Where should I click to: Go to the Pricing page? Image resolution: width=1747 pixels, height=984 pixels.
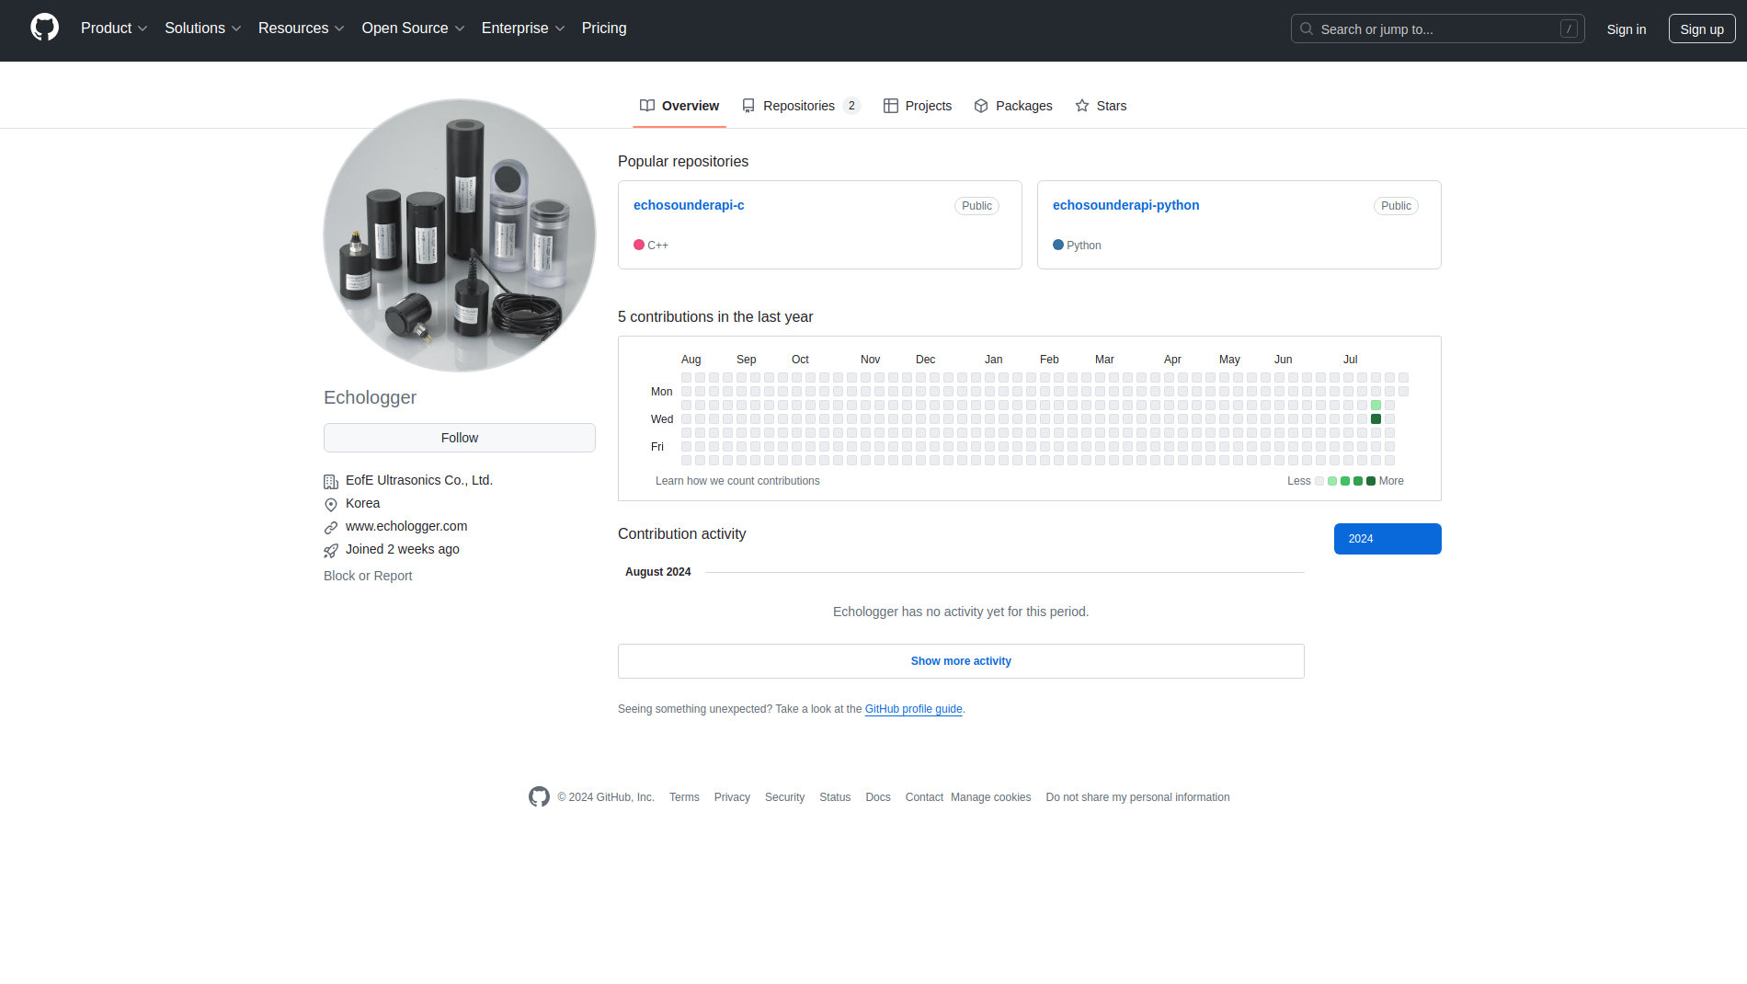click(x=604, y=29)
